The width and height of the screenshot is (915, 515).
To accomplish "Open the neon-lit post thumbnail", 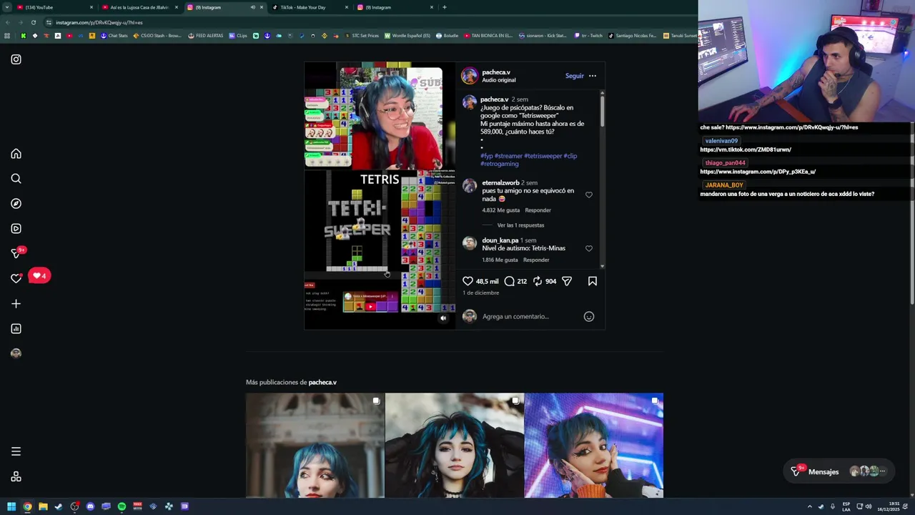I will (594, 445).
